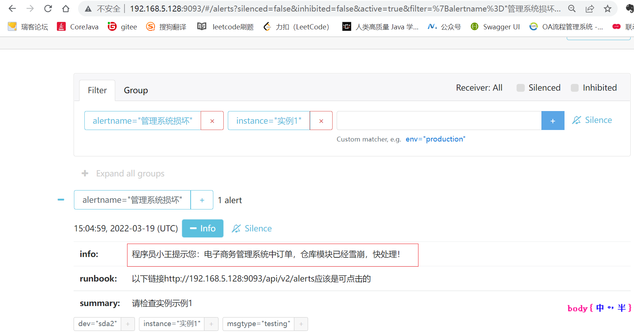Click the plus on the msgtype="testing" label

[301, 324]
